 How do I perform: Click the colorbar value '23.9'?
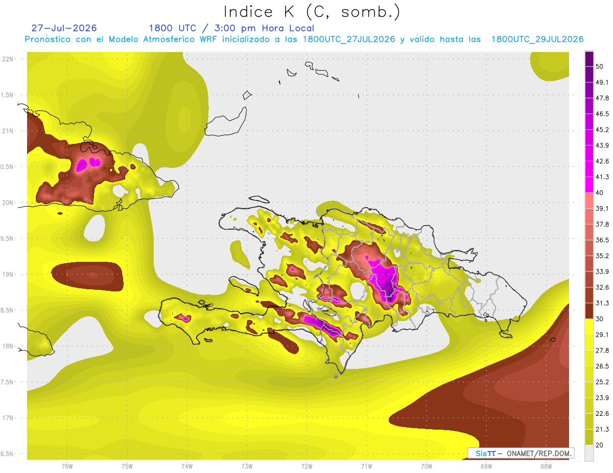point(602,398)
